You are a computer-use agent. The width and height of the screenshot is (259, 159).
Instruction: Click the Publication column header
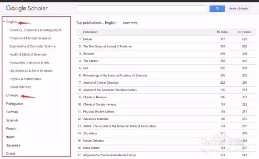(90, 32)
